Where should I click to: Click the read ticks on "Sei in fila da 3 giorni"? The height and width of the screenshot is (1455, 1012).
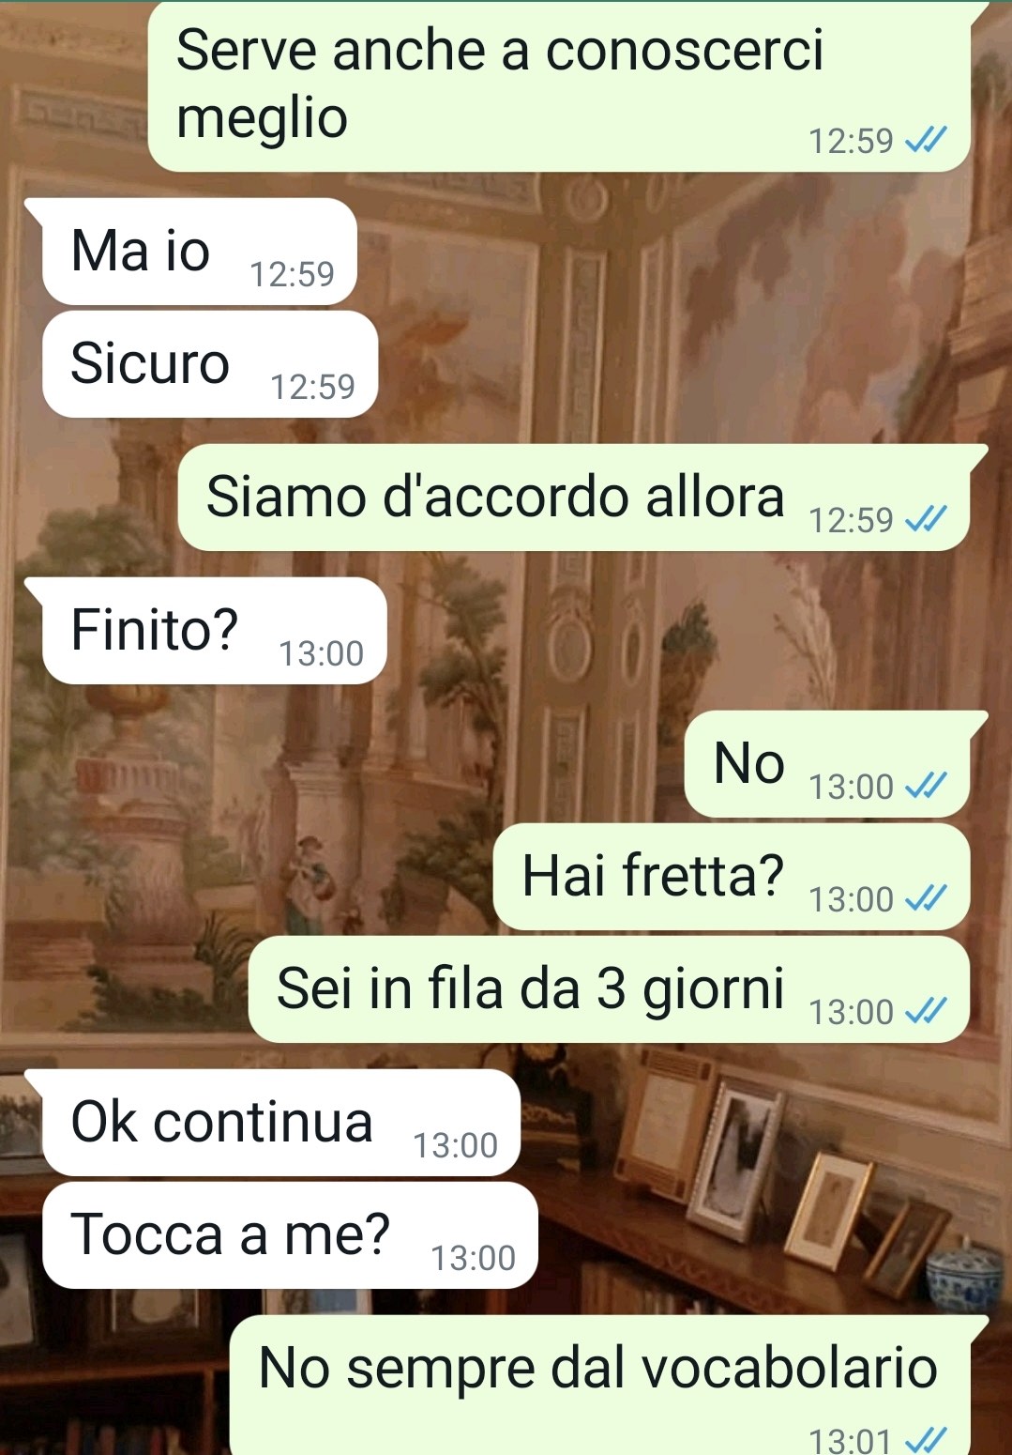click(x=926, y=1011)
